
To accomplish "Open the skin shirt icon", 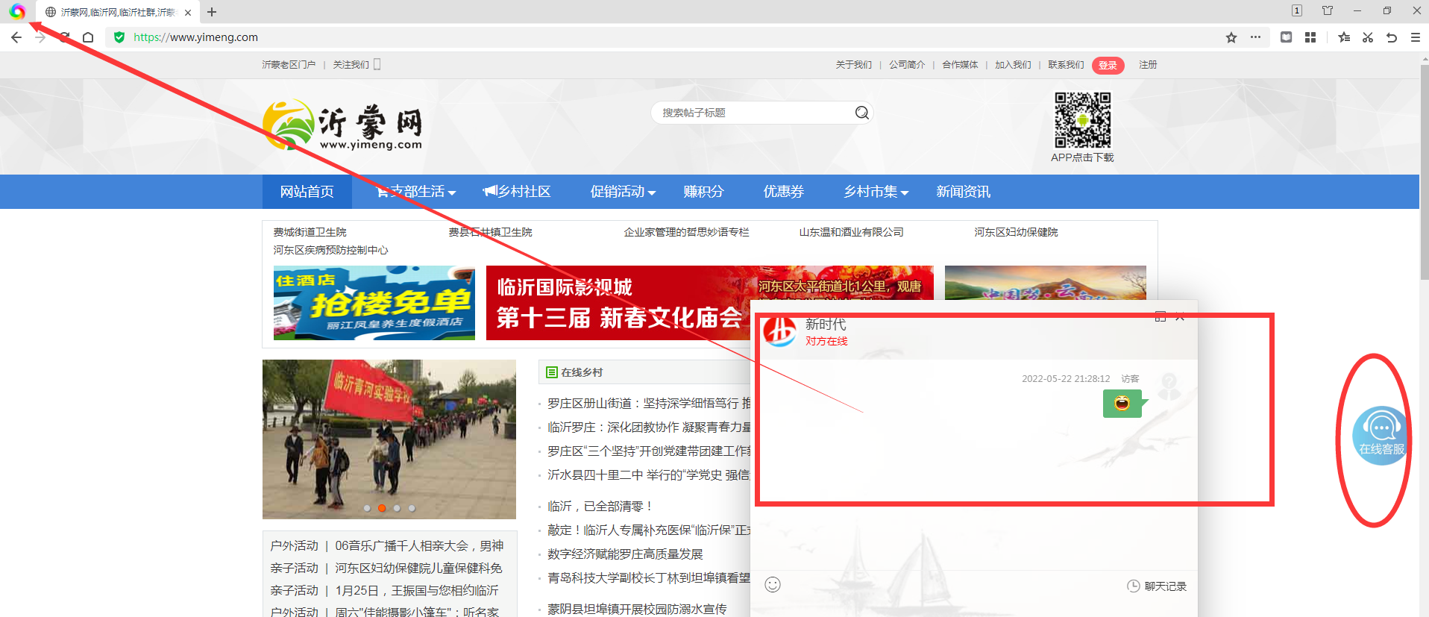I will [1328, 10].
